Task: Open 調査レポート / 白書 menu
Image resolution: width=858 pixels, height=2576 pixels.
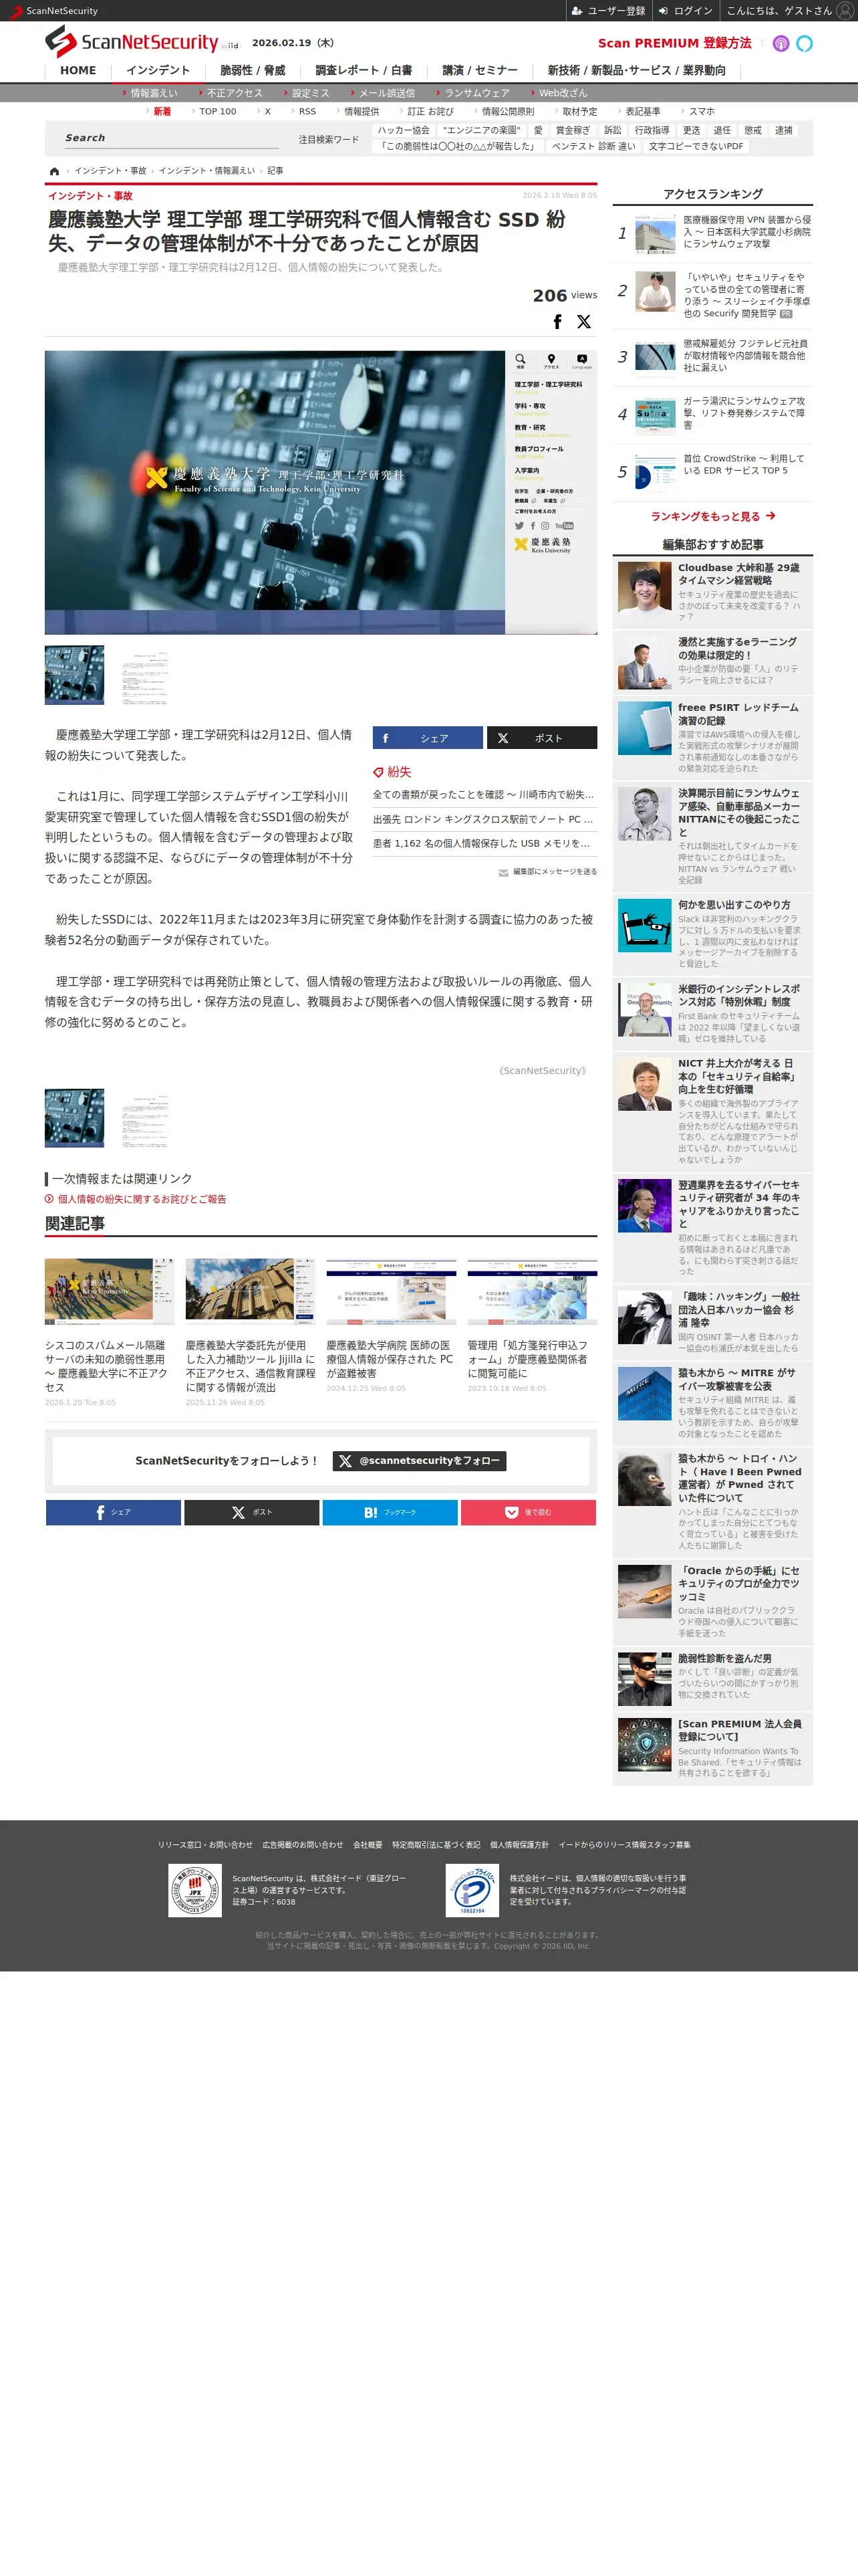Action: pos(364,71)
